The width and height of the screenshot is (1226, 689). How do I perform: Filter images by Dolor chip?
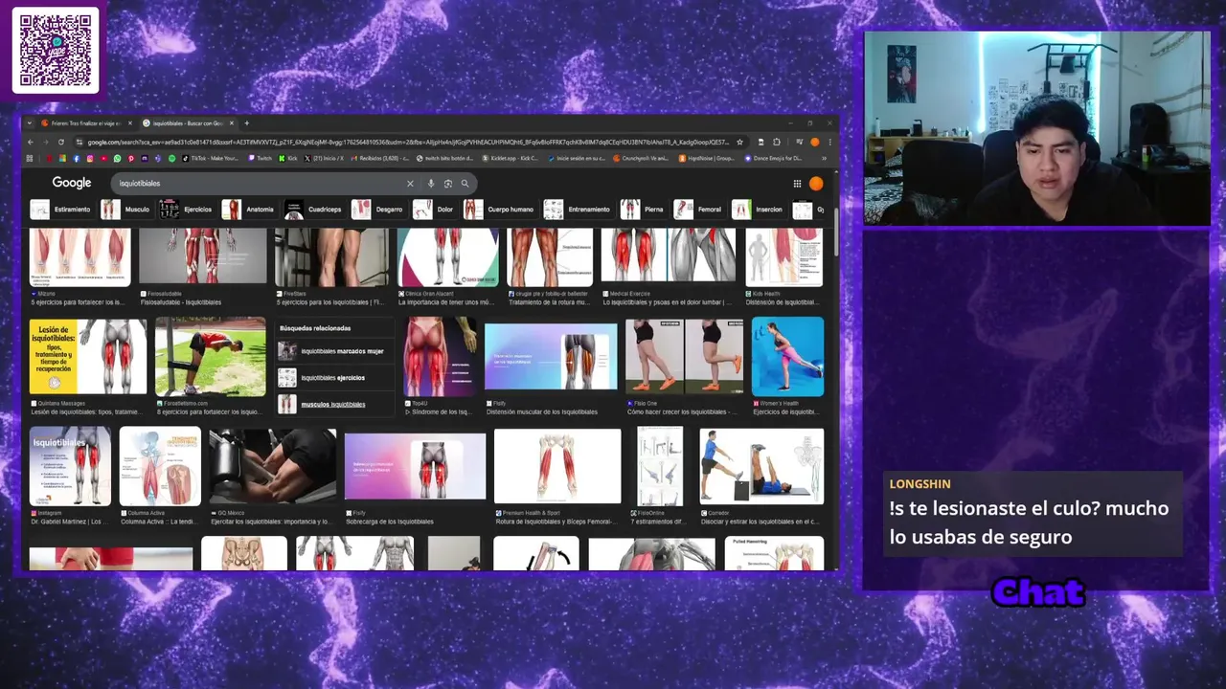pyautogui.click(x=434, y=210)
